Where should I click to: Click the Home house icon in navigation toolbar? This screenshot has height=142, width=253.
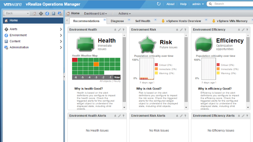(34, 14)
